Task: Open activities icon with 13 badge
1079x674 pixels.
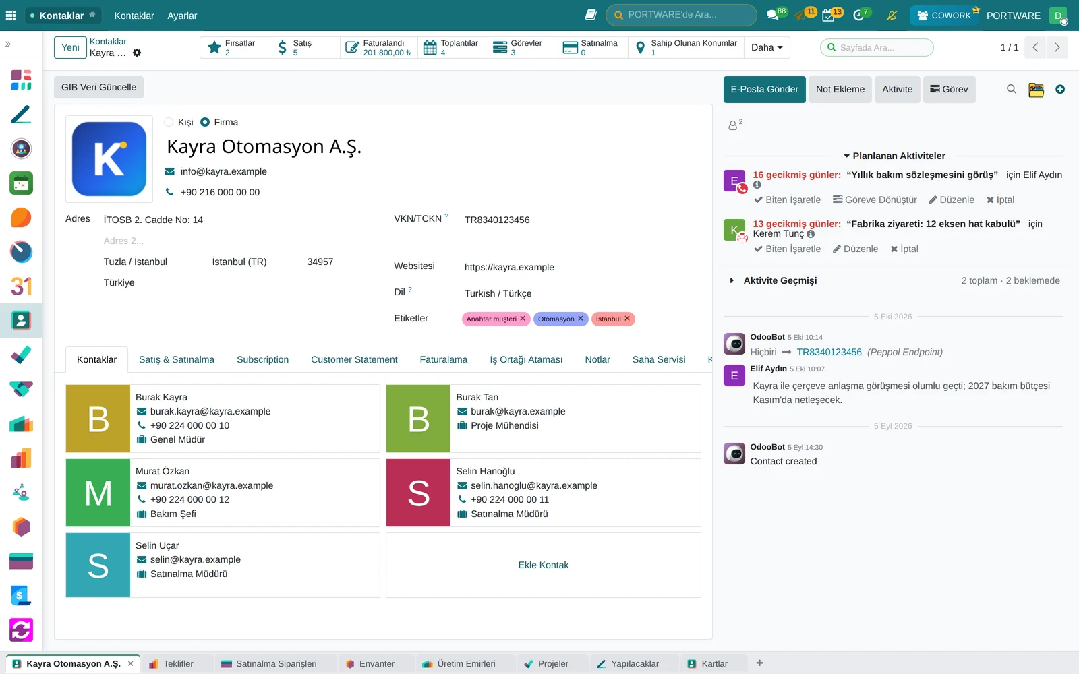Action: 829,16
